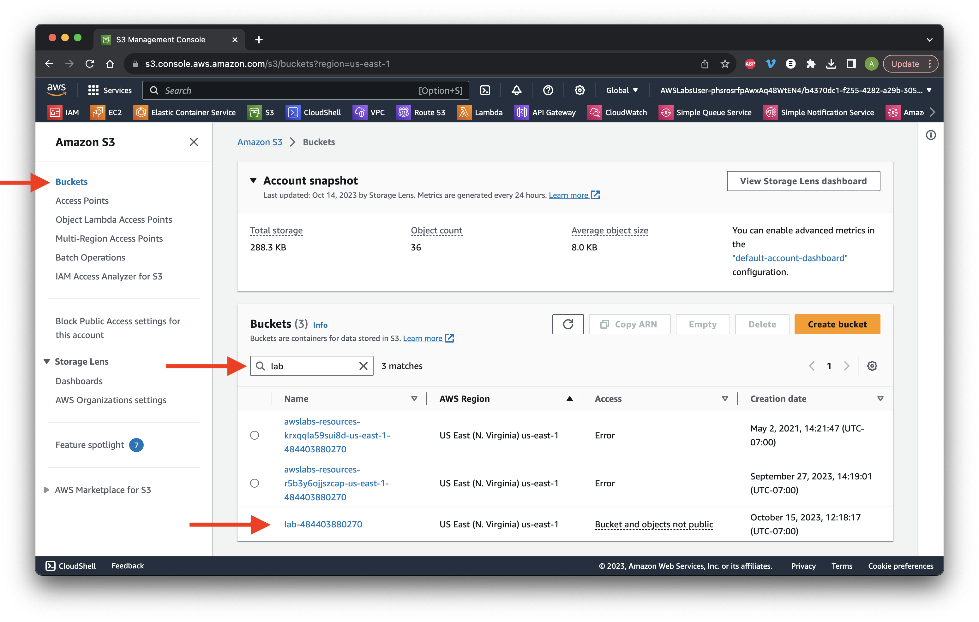This screenshot has height=622, width=979.
Task: Open the S3 favorite shortcut
Action: [x=261, y=113]
